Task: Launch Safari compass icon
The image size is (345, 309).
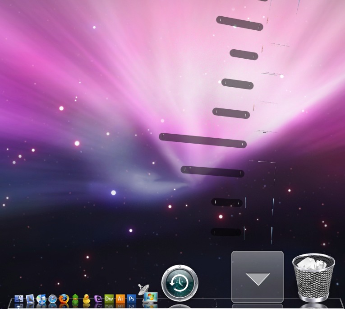Action: tap(53, 299)
